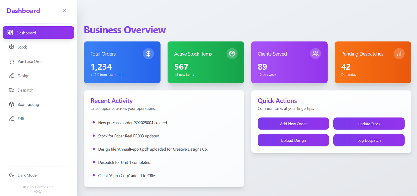Click the box icon on Active Stock Items
This screenshot has height=196, width=417.
pyautogui.click(x=232, y=54)
